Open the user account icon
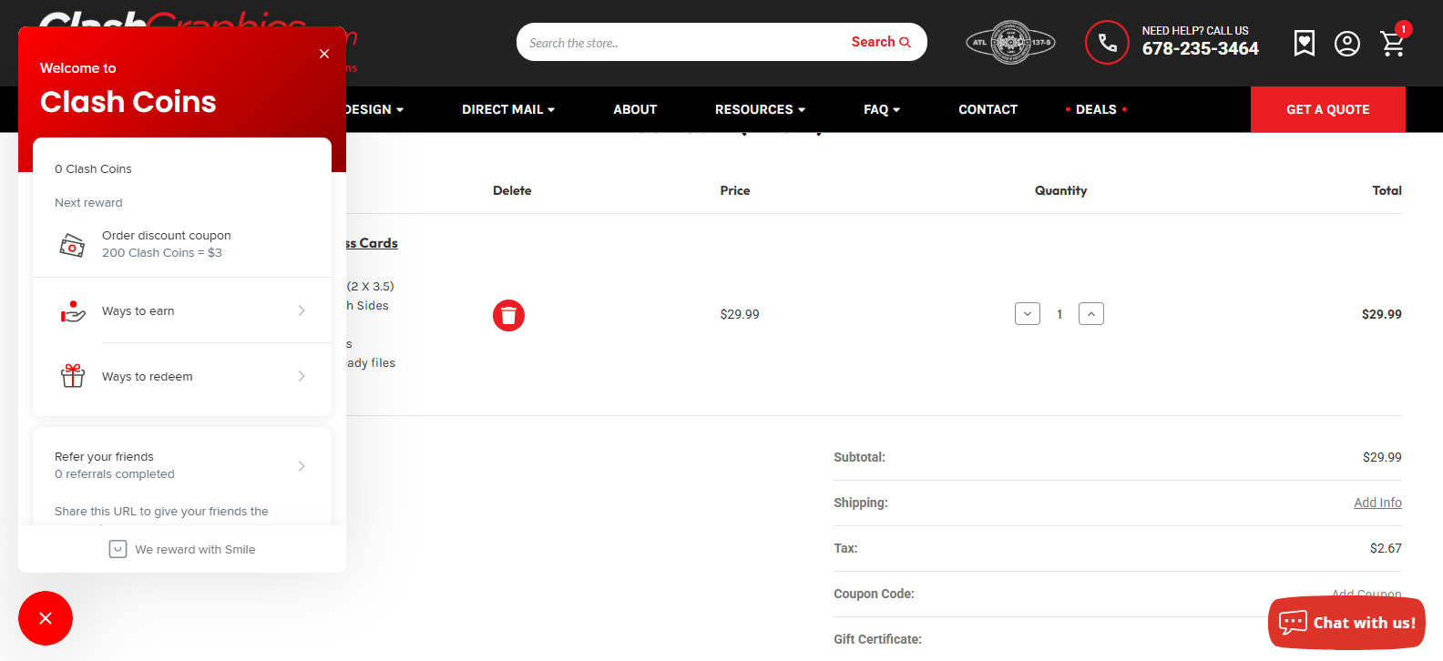This screenshot has width=1443, height=661. (1347, 44)
